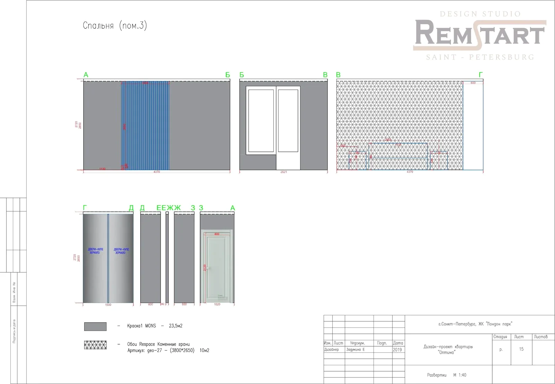
Task: Click the triangle-patterned wallpaper wall
Action: (400, 111)
